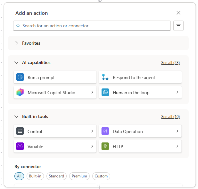
Task: Select the Standard connector filter
Action: pyautogui.click(x=56, y=176)
